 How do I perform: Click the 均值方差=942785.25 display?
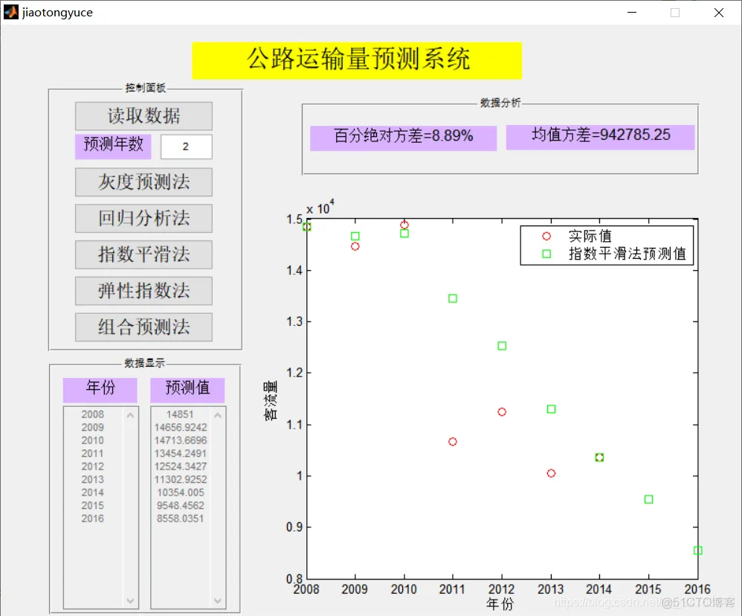click(x=601, y=136)
